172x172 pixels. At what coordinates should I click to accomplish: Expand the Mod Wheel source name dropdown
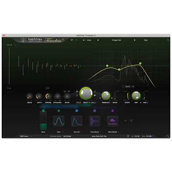click(x=118, y=132)
